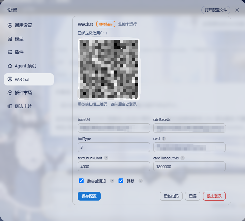
Task: Focus the botType input field
Action: click(114, 147)
